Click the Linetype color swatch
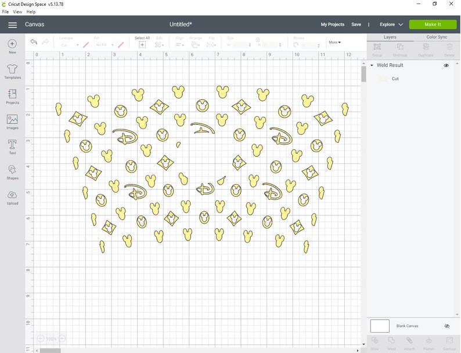The width and height of the screenshot is (461, 353). point(86,45)
